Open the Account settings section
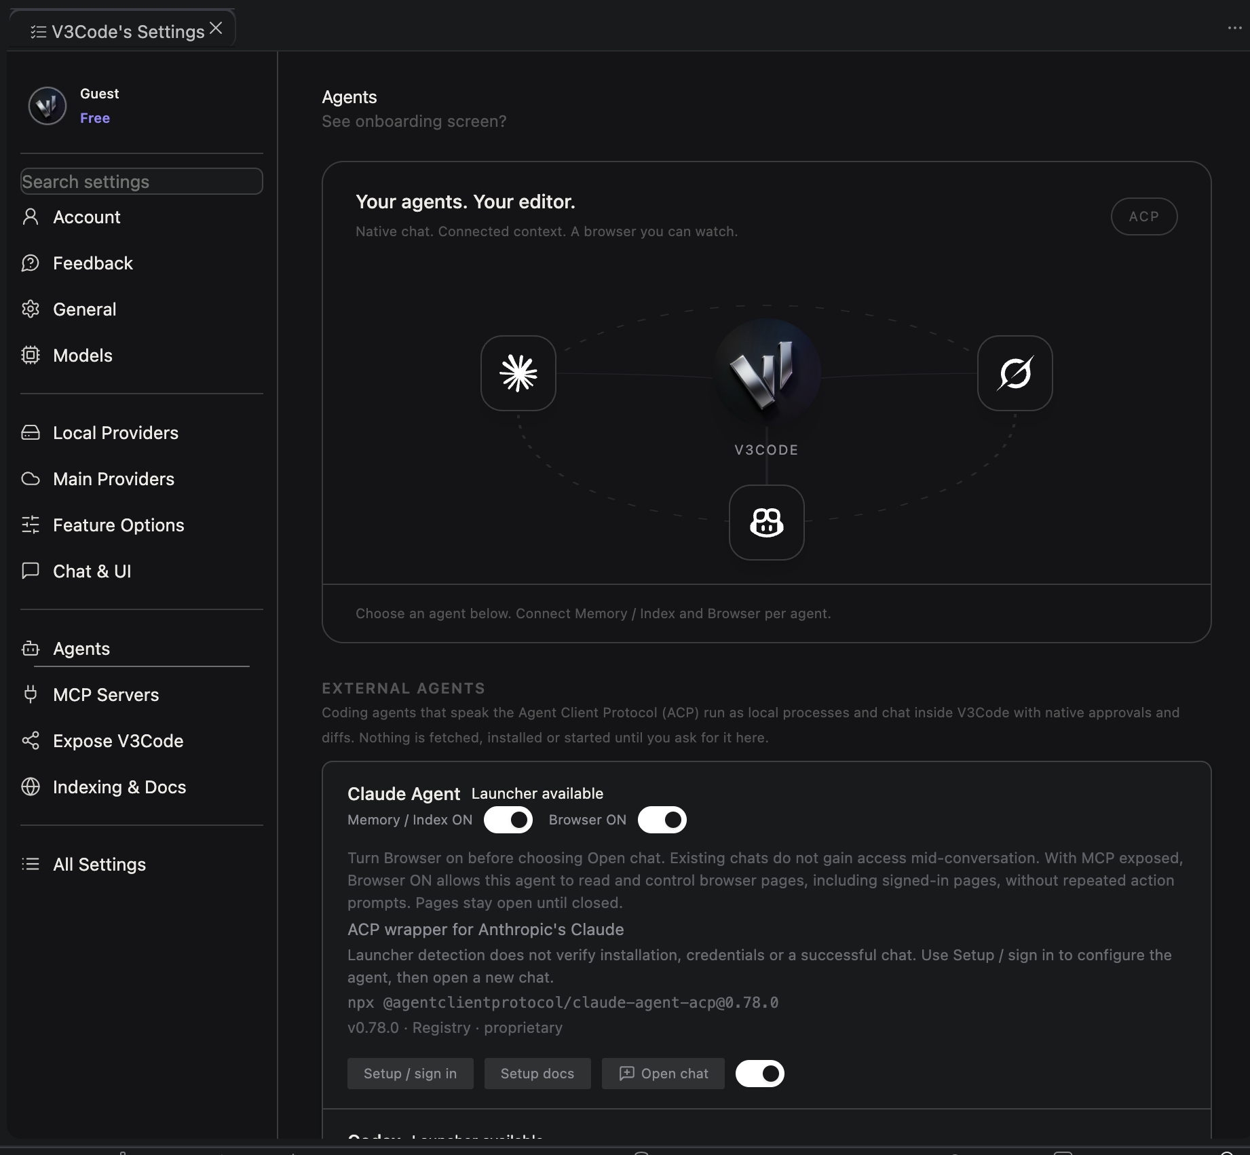 coord(142,217)
